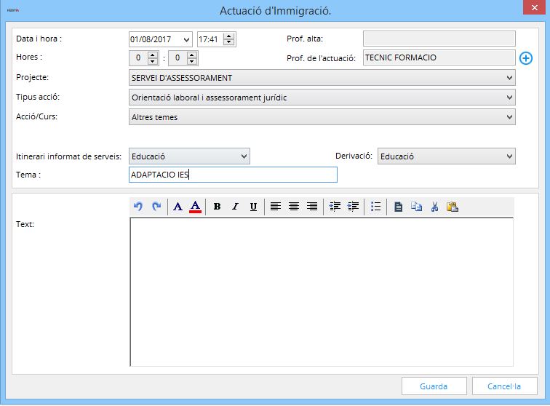This screenshot has width=550, height=406.
Task: Click the undo arrow in text toolbar
Action: pos(138,207)
